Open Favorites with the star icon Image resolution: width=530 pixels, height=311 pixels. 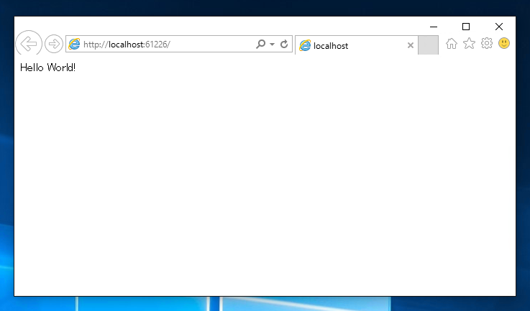469,43
